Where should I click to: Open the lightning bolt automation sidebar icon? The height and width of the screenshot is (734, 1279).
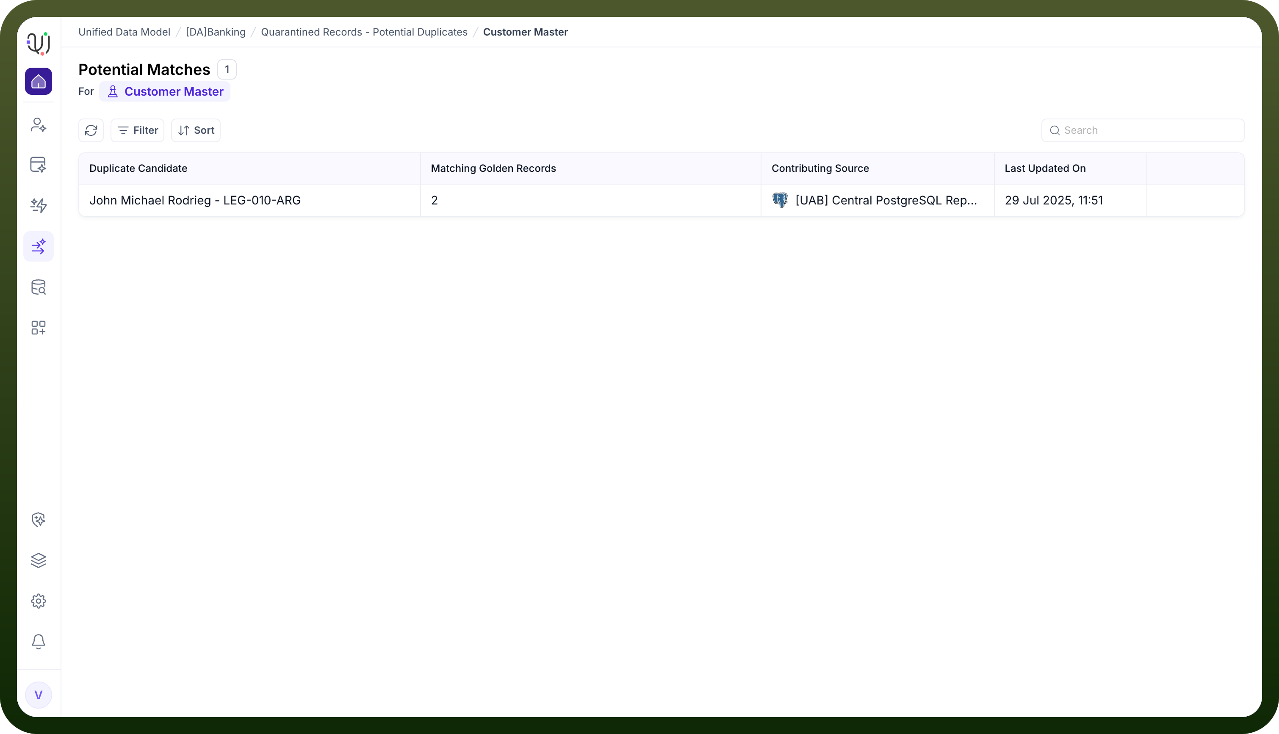(x=39, y=205)
